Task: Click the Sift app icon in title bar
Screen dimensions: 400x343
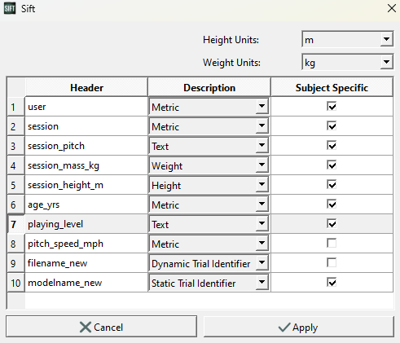Action: pos(10,8)
